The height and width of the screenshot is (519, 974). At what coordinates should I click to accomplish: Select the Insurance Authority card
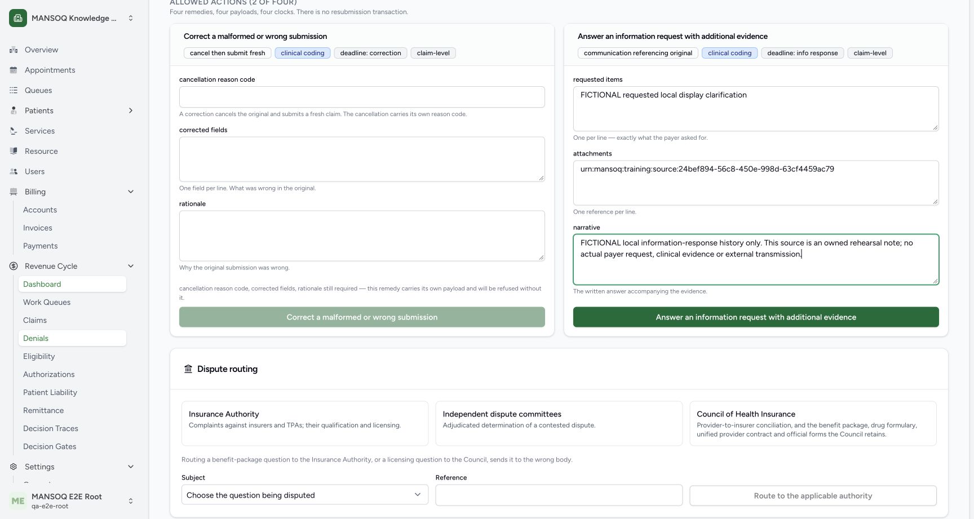point(305,424)
